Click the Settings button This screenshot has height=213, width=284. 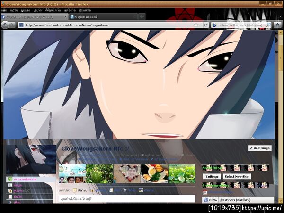[212, 176]
